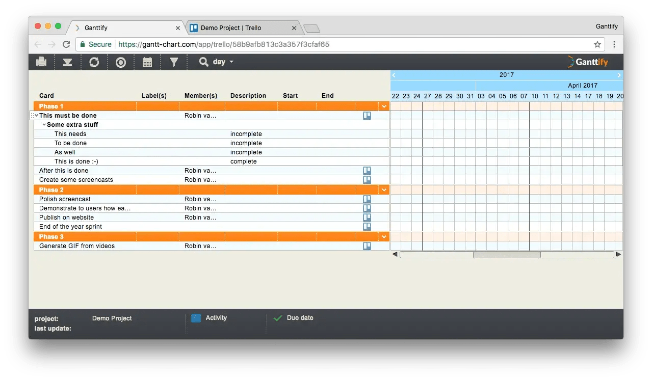
Task: Mark the To be done item incomplete
Action: point(246,143)
